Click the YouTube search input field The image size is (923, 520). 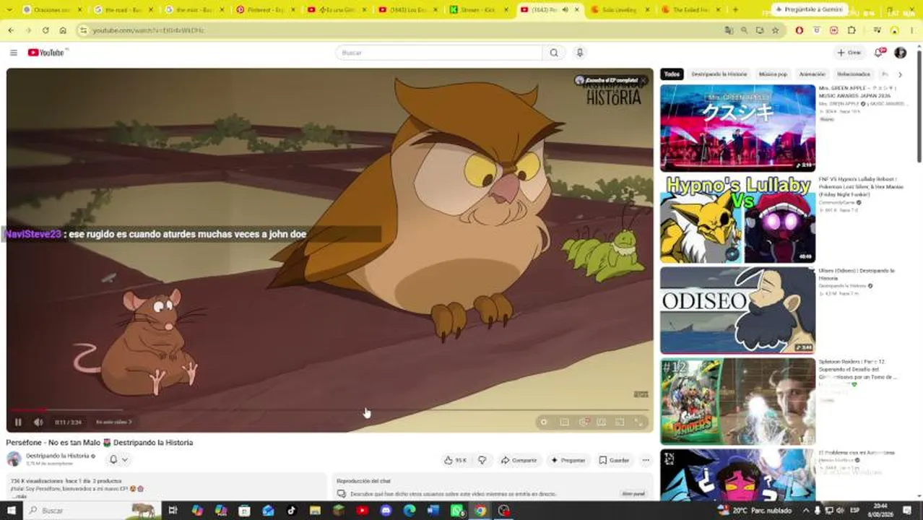pos(439,53)
